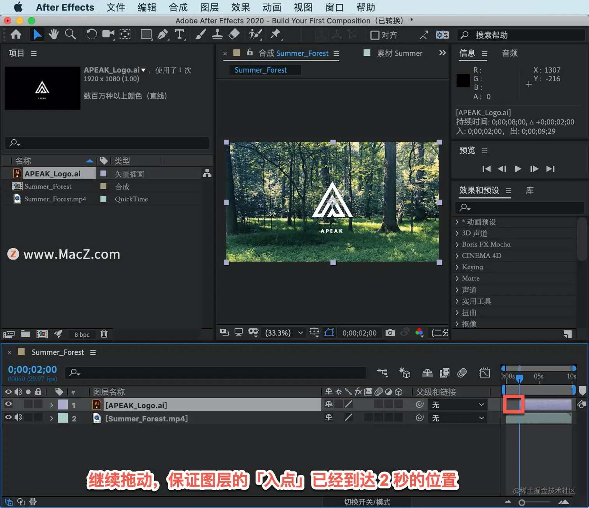Screen dimensions: 589x508
Task: Open the 合成 menu in menu bar
Action: 178,7
